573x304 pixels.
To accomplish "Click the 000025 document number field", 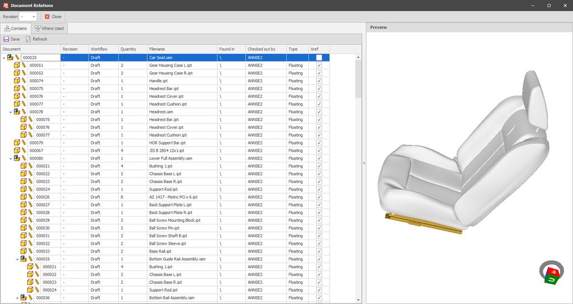I will pyautogui.click(x=40, y=58).
